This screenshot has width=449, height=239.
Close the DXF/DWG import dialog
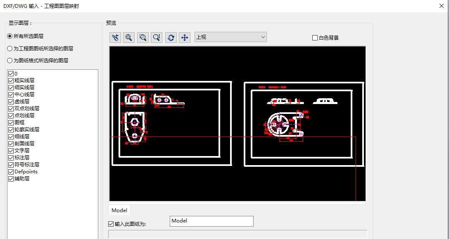tap(442, 6)
